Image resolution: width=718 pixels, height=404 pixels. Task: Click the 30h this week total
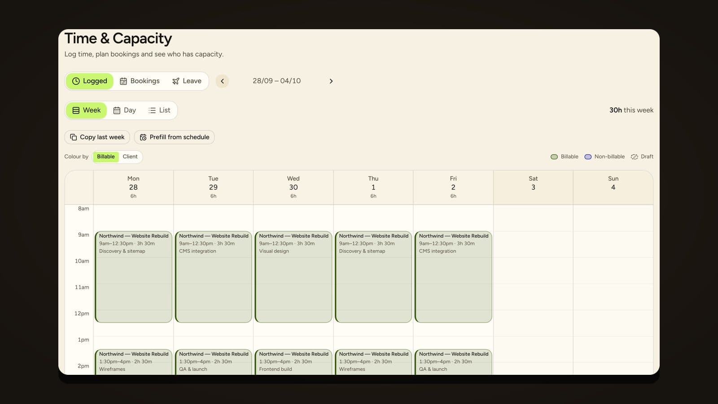point(631,110)
